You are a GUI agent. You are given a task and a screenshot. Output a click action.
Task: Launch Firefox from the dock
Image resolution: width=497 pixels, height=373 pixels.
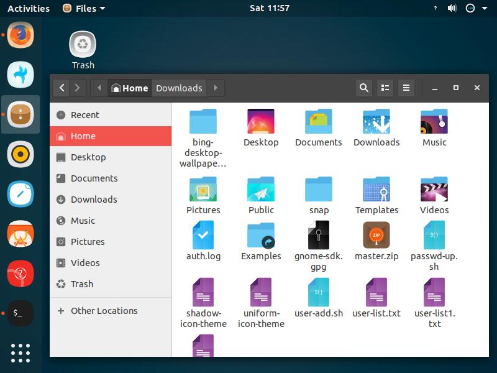click(21, 35)
